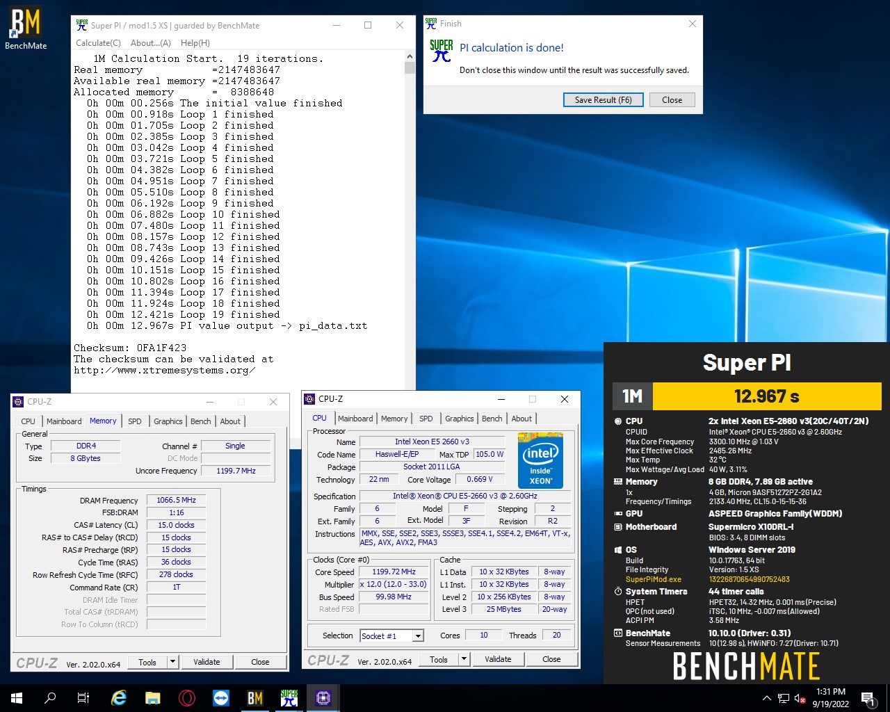Switch to CPU-Z in taskbar
890x712 pixels.
tap(323, 698)
